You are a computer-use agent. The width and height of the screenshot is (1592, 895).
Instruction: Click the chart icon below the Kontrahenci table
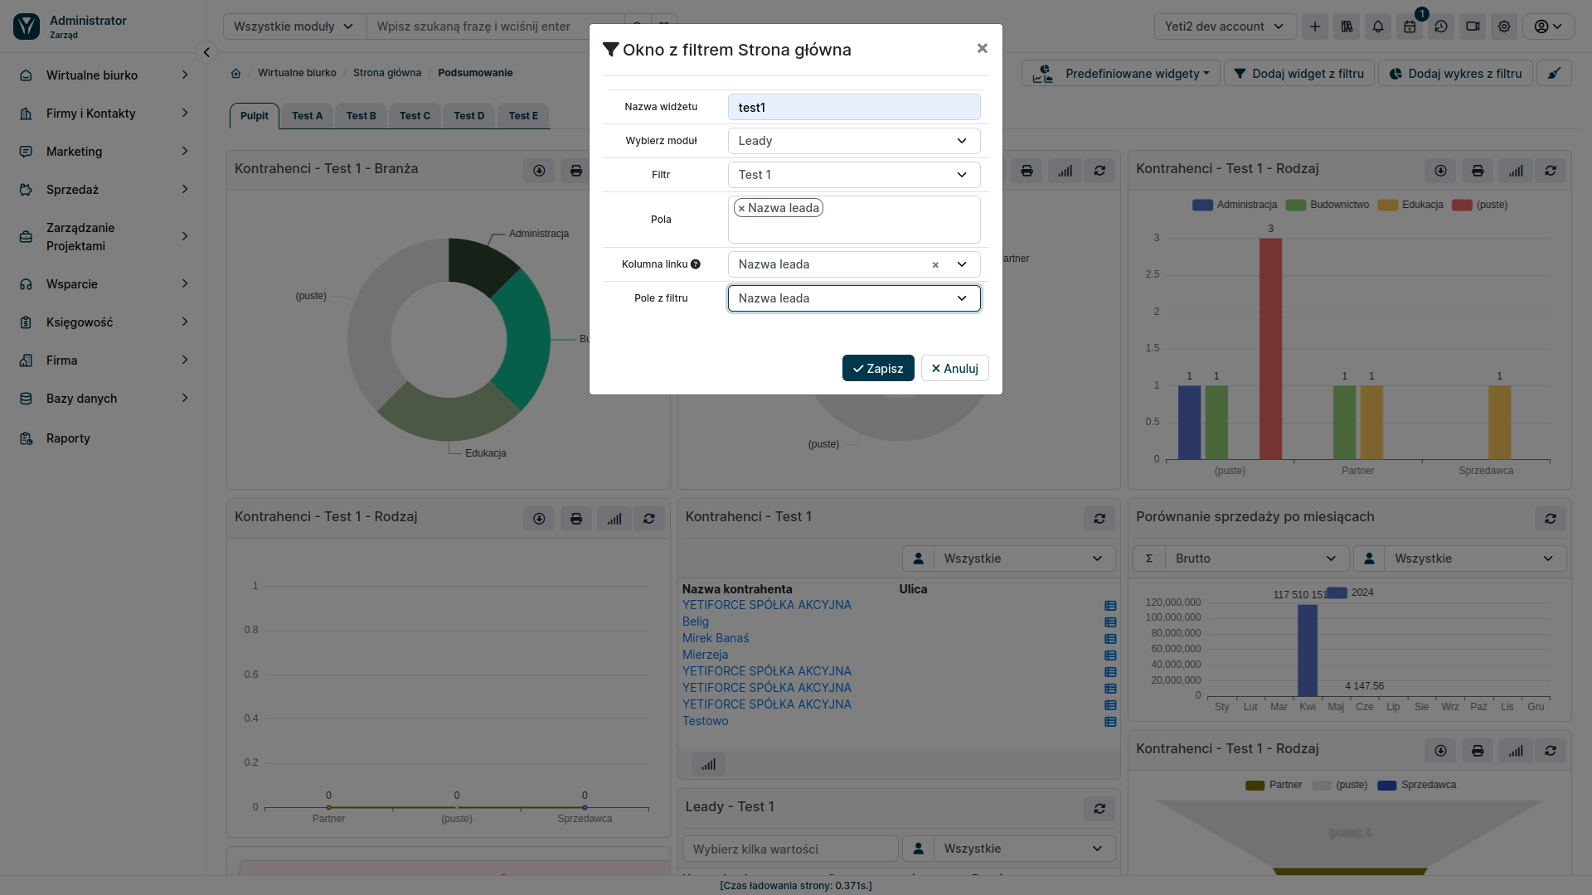[708, 764]
